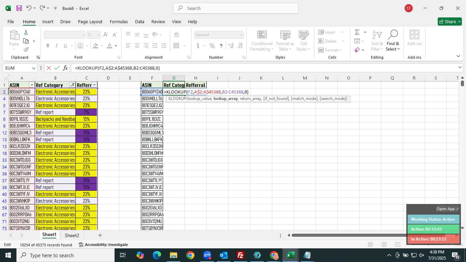Open Outlook from the taskbar

[x=224, y=255]
